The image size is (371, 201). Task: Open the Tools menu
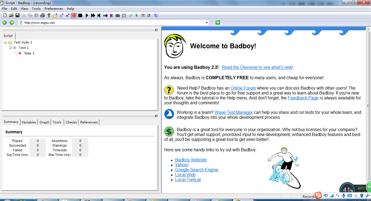(x=36, y=9)
